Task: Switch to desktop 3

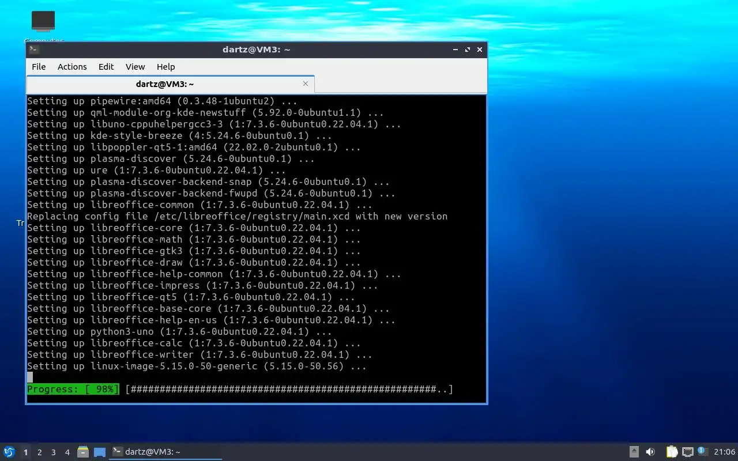Action: coord(53,452)
